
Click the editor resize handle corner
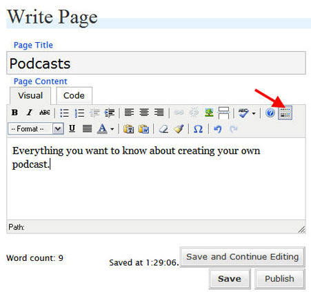coord(301,229)
